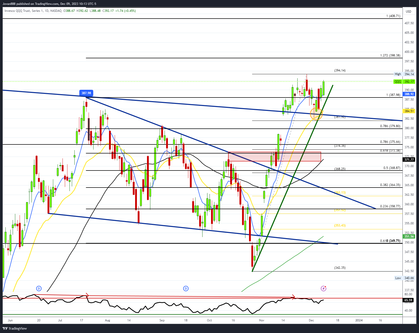
Task: Click the green 351.56 moving average price label
Action: (409, 236)
